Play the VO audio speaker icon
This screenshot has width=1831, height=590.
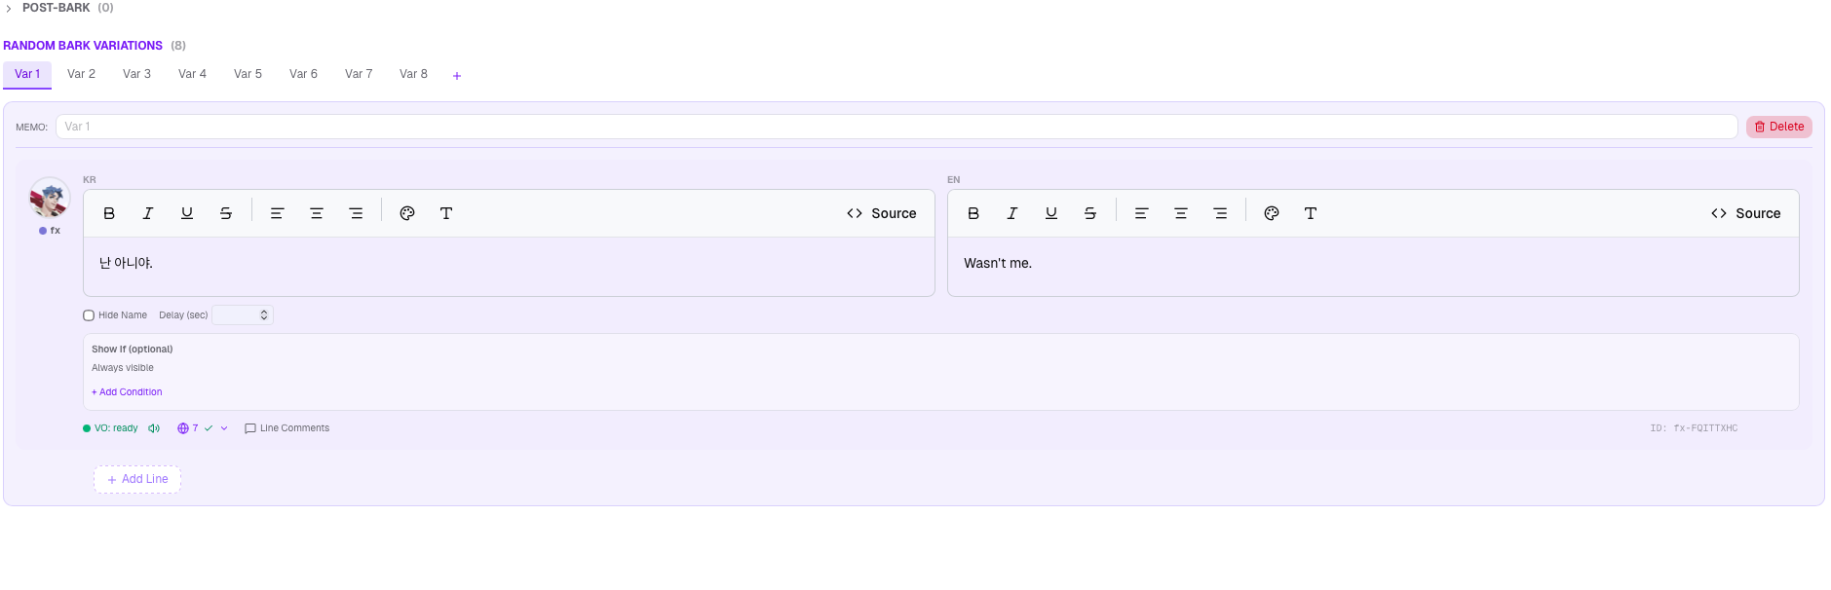[154, 428]
